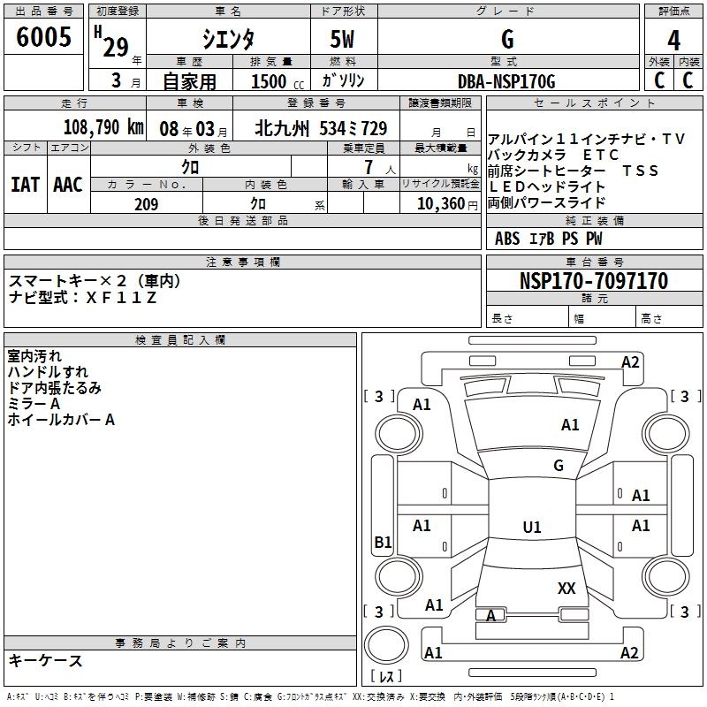Viewport: 707px width, 707px height.
Task: Select the model code DBA-NSP170G
Action: (x=506, y=82)
